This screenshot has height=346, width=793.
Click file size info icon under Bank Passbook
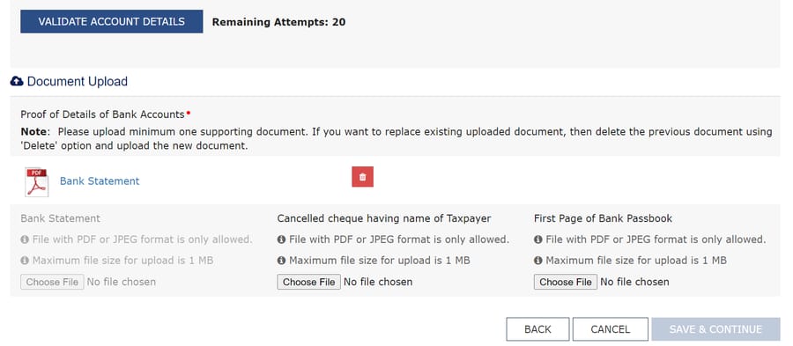coord(538,261)
